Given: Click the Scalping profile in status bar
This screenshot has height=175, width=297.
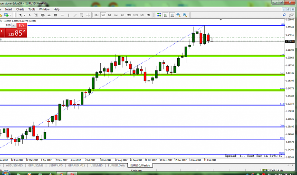Looking at the screenshot, I should click(x=136, y=171).
